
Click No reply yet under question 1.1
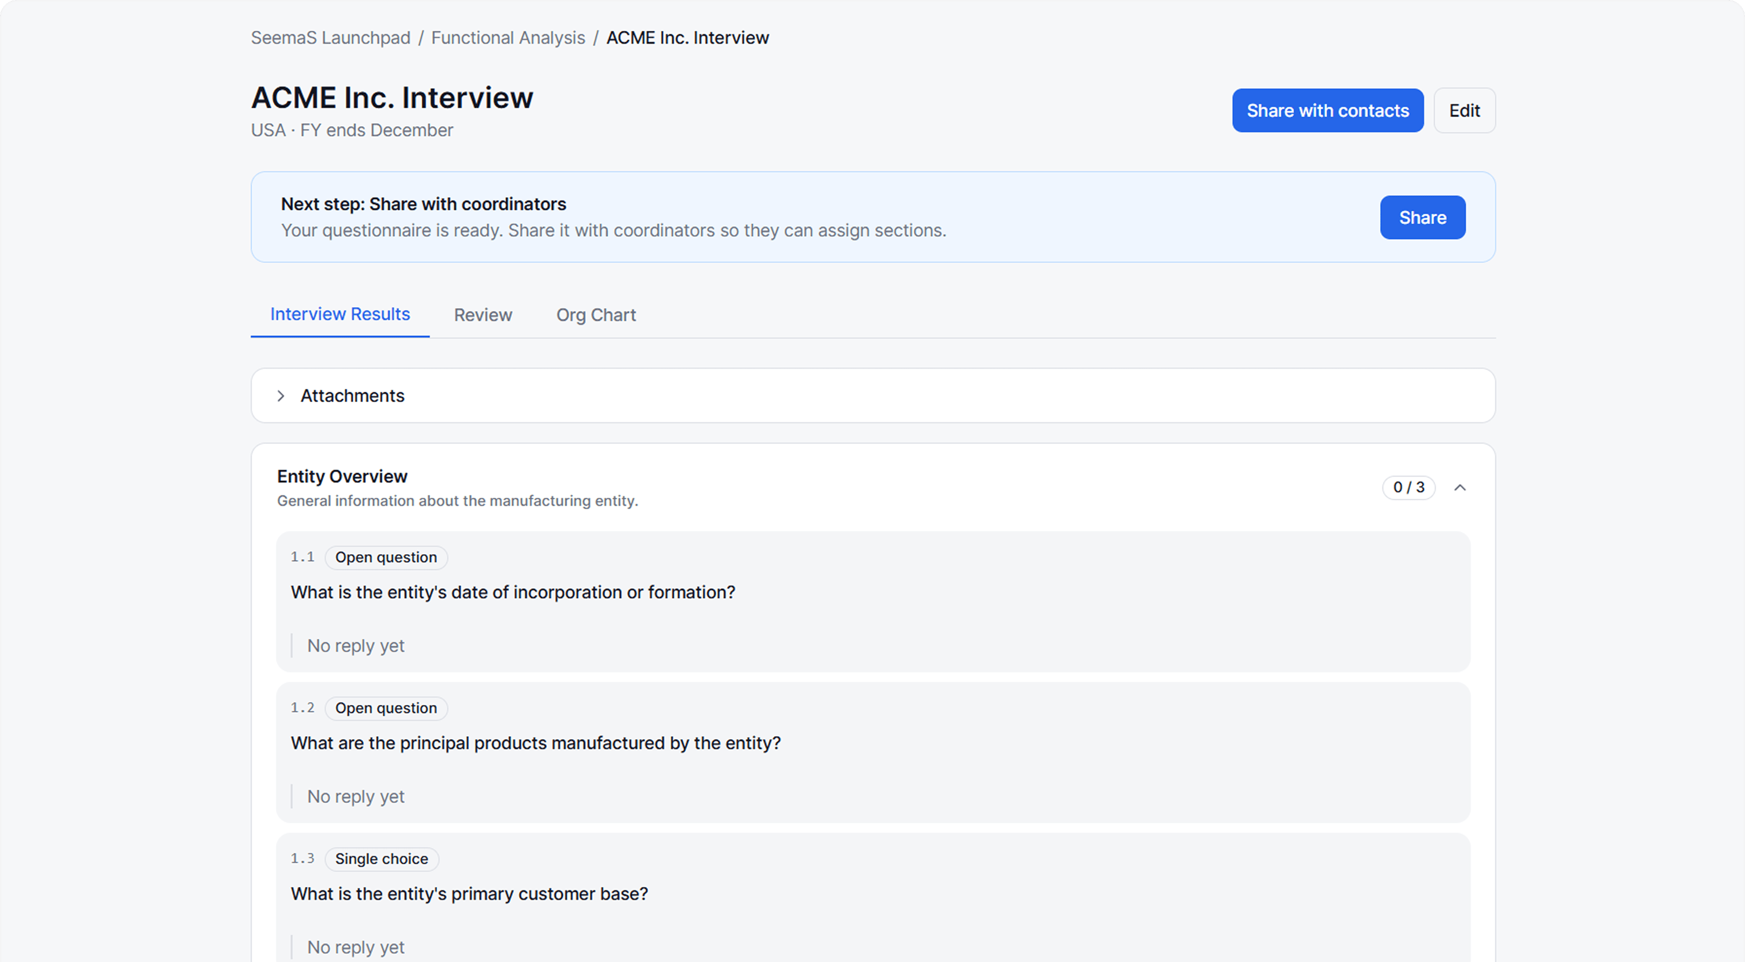356,646
